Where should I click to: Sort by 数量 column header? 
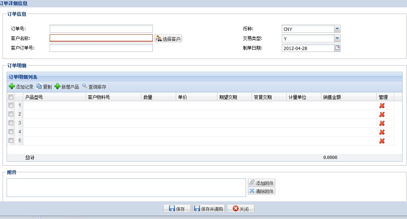pos(159,97)
